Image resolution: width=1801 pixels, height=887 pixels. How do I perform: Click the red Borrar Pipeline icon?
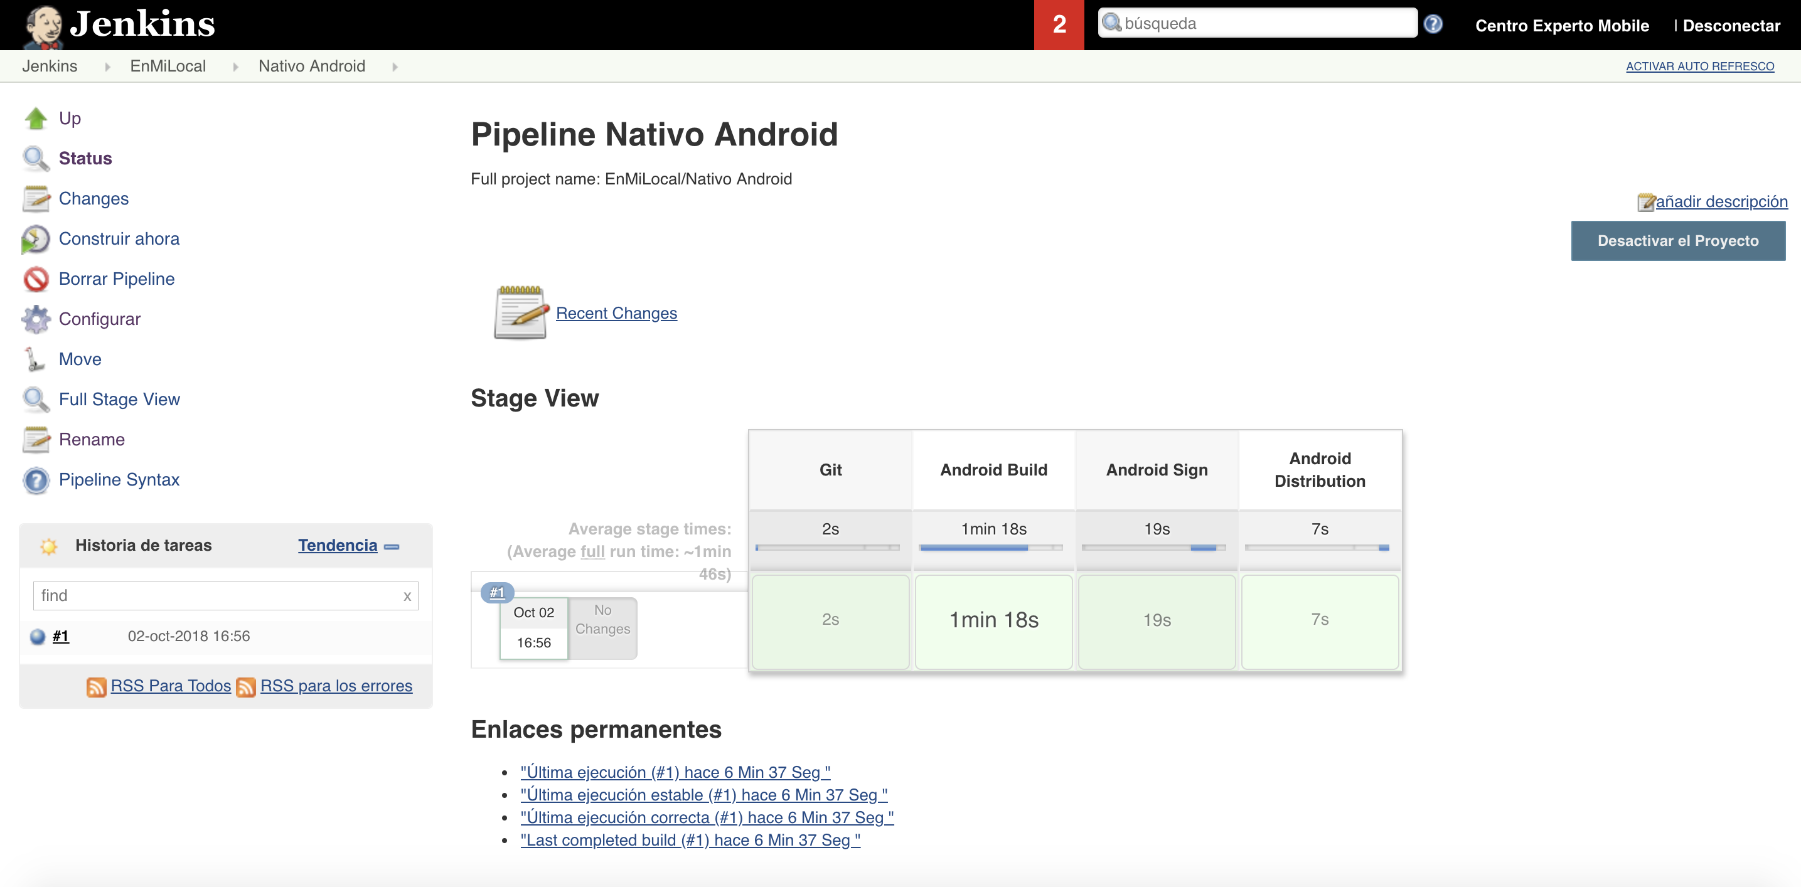point(36,279)
